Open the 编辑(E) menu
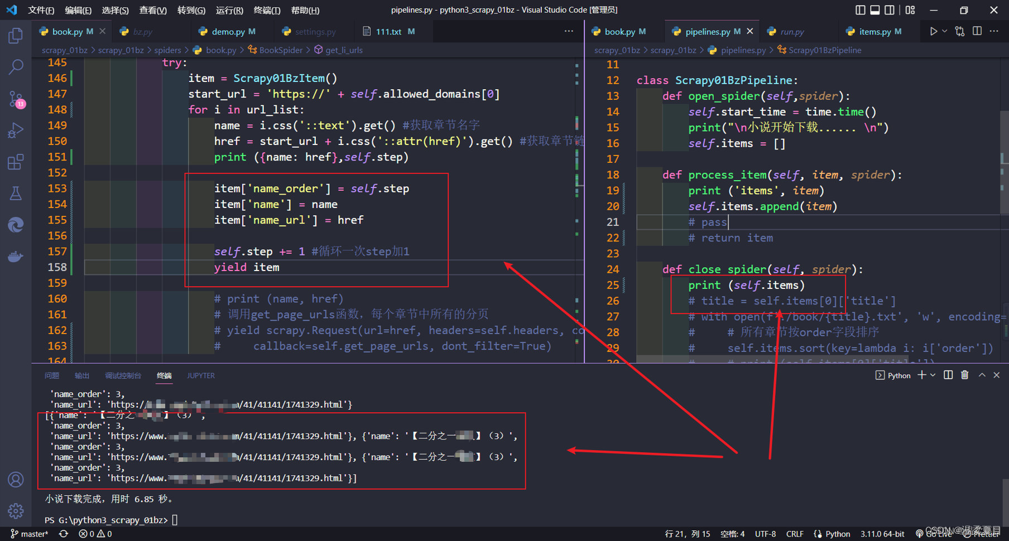 [78, 10]
